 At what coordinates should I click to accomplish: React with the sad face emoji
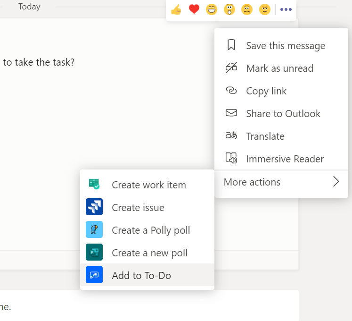coord(247,9)
